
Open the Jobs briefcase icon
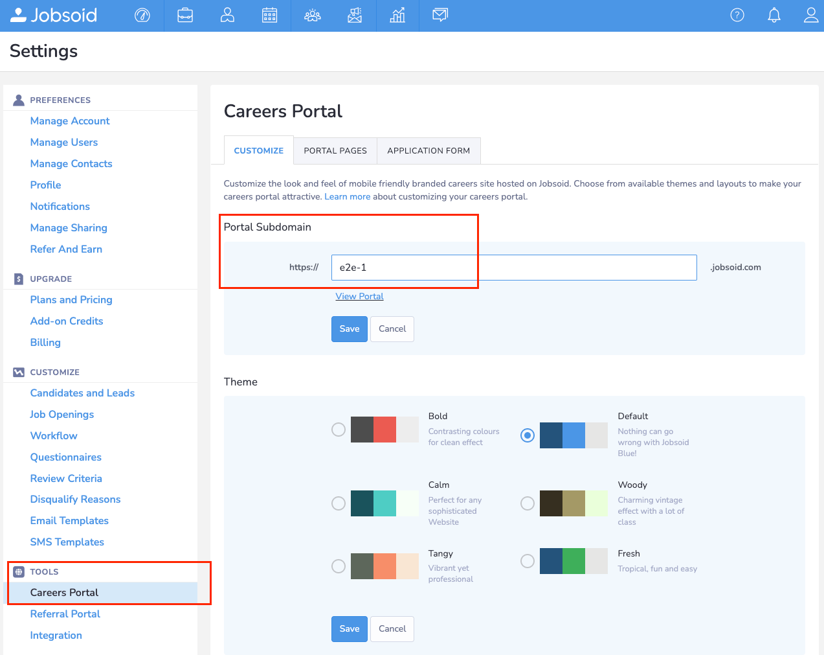coord(185,15)
